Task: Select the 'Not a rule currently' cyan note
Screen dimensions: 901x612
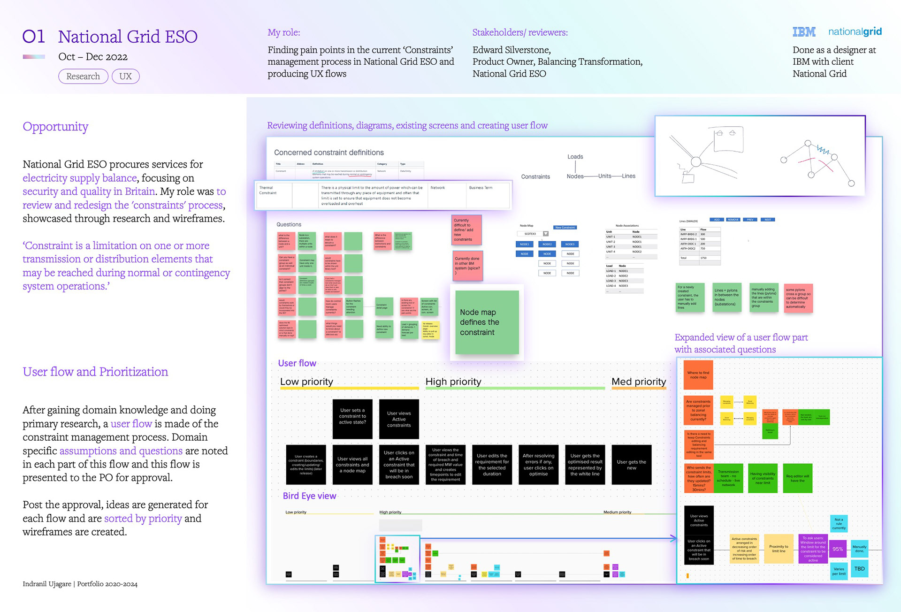Action: [x=839, y=524]
